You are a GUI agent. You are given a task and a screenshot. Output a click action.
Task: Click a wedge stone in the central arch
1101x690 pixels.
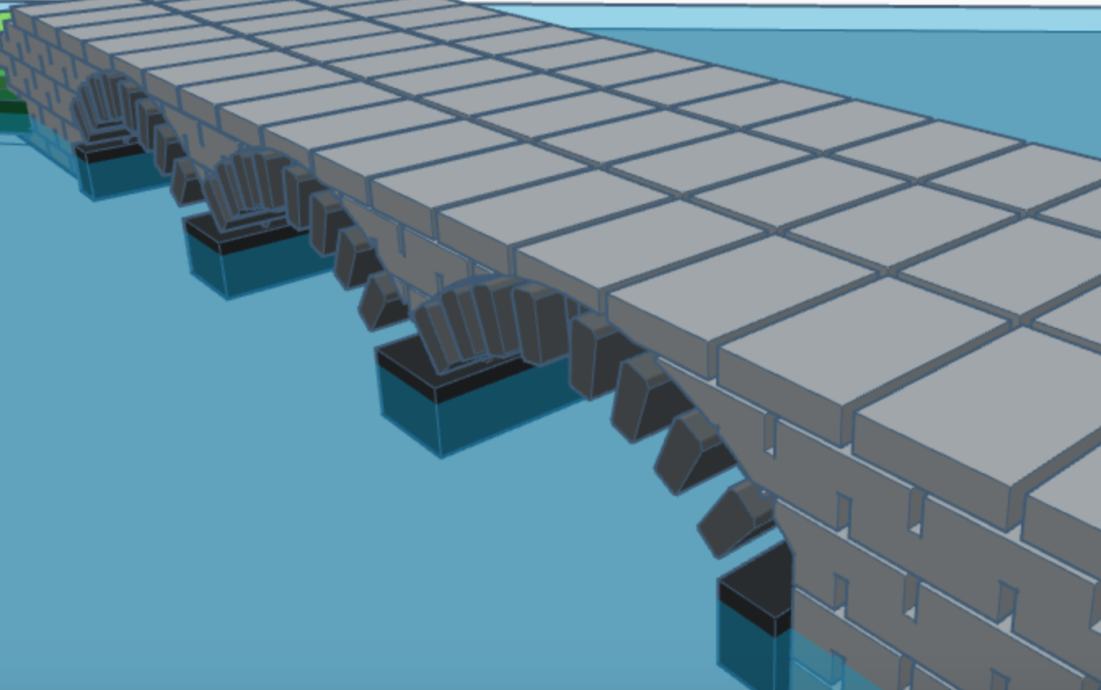pyautogui.click(x=481, y=318)
